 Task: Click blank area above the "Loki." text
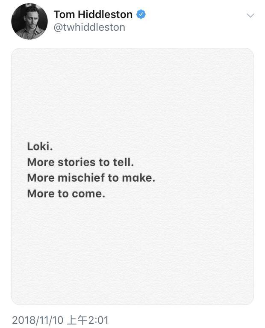(132, 94)
